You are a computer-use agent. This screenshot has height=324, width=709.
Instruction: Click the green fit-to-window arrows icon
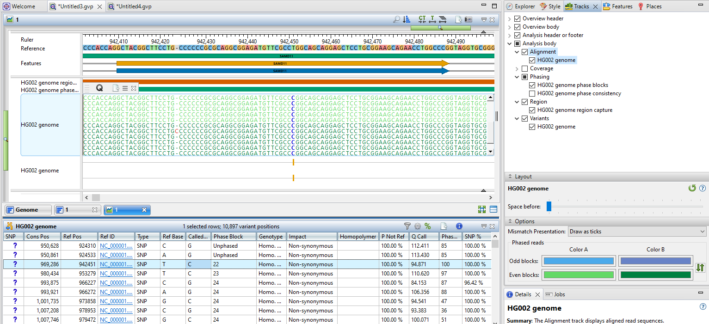click(482, 209)
